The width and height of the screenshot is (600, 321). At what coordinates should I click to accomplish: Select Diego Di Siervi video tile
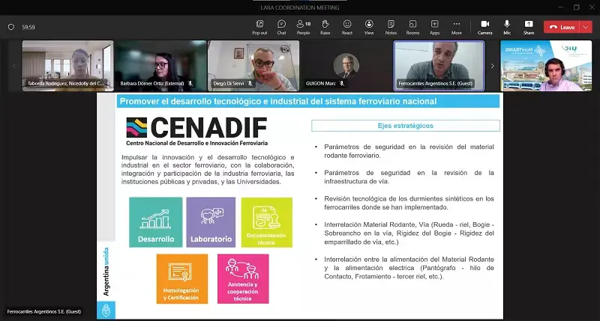[x=253, y=66]
